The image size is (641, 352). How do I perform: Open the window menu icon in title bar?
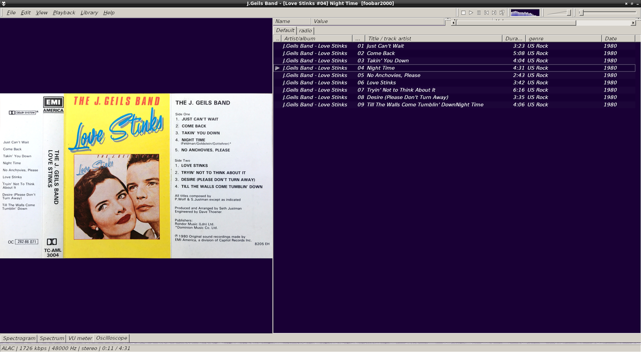[4, 3]
